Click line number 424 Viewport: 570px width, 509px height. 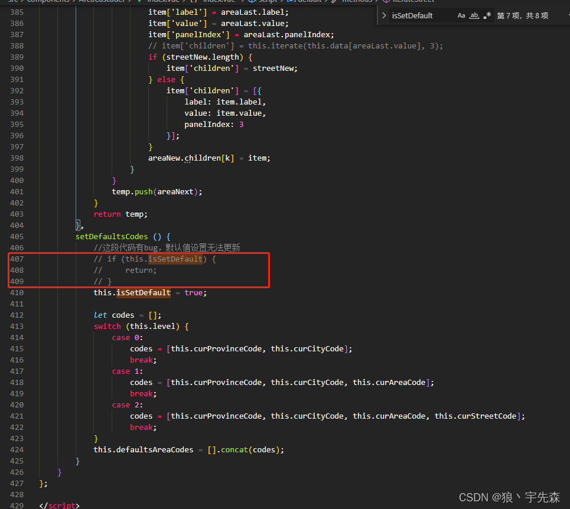[17, 450]
